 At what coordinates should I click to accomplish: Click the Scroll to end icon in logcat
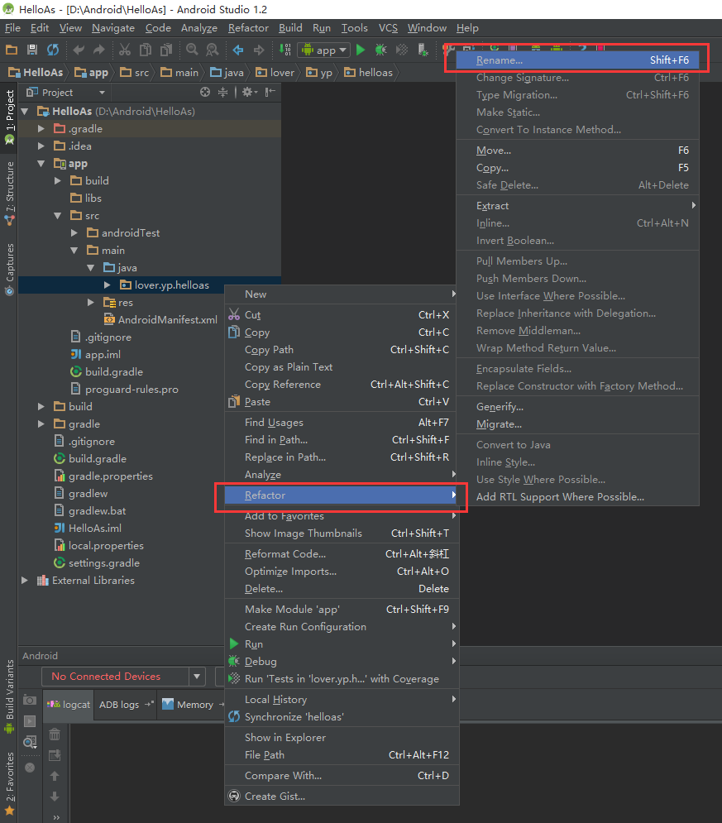(55, 755)
